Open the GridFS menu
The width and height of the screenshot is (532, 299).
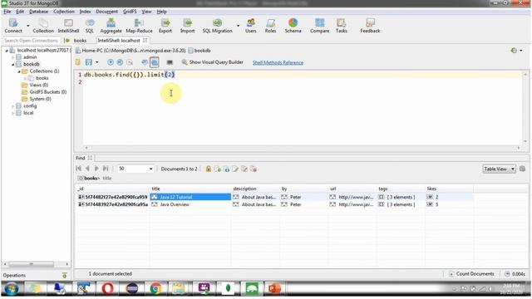(x=130, y=12)
